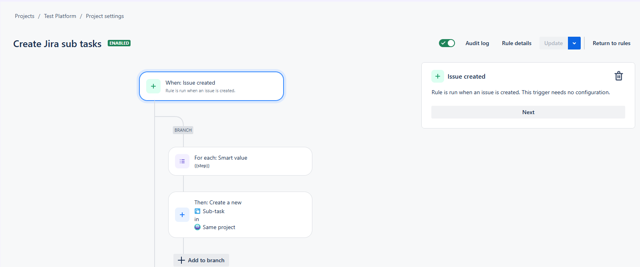Image resolution: width=640 pixels, height=267 pixels.
Task: Toggle the rule enabled switch off
Action: tap(447, 43)
